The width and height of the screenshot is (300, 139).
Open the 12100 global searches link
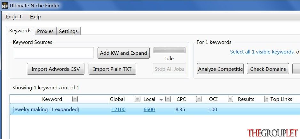118,110
